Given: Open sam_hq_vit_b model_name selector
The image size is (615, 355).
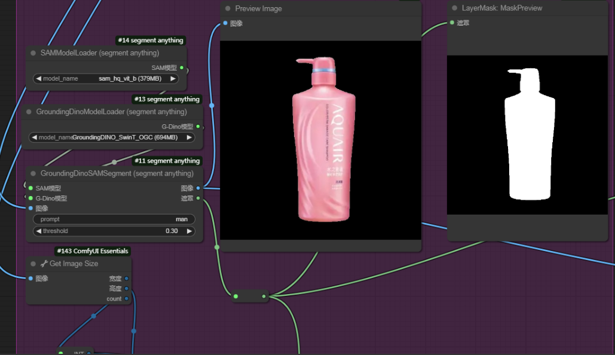Looking at the screenshot, I should (x=106, y=78).
